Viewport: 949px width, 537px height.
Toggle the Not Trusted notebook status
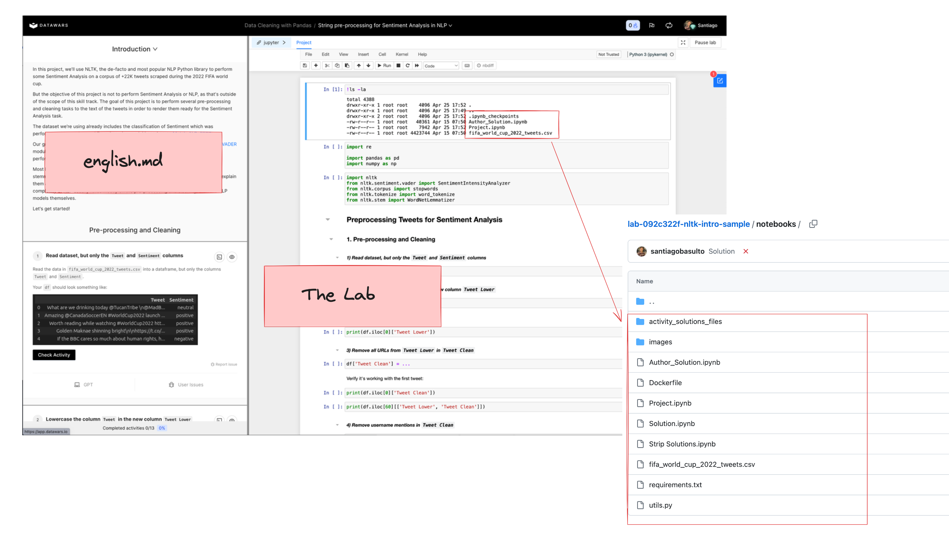point(609,55)
